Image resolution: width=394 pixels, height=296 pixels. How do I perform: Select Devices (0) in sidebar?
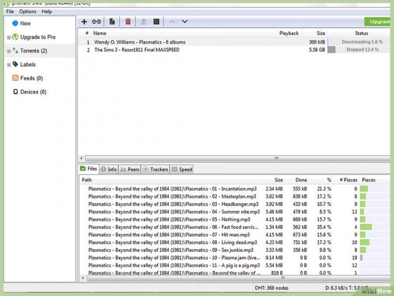(33, 92)
